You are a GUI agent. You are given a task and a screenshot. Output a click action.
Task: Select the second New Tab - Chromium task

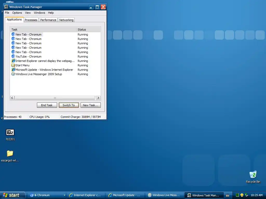(29, 39)
